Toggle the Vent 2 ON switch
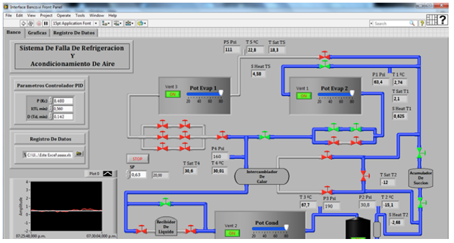The image size is (454, 243). coord(232,233)
